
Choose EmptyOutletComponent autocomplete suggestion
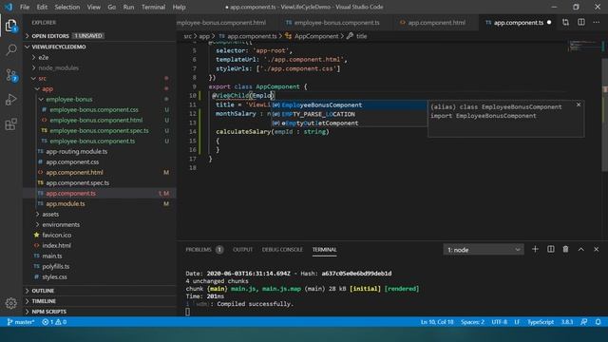[x=349, y=123]
